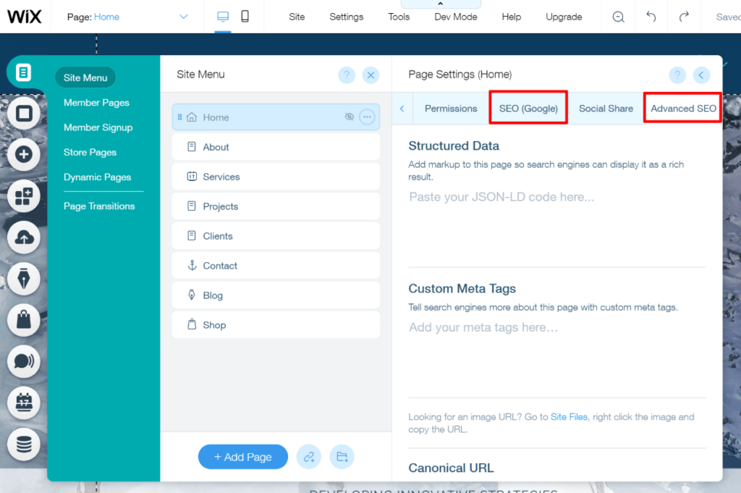Screen dimensions: 741x493
Task: Select Member Pages in teal sidebar
Action: 96,103
